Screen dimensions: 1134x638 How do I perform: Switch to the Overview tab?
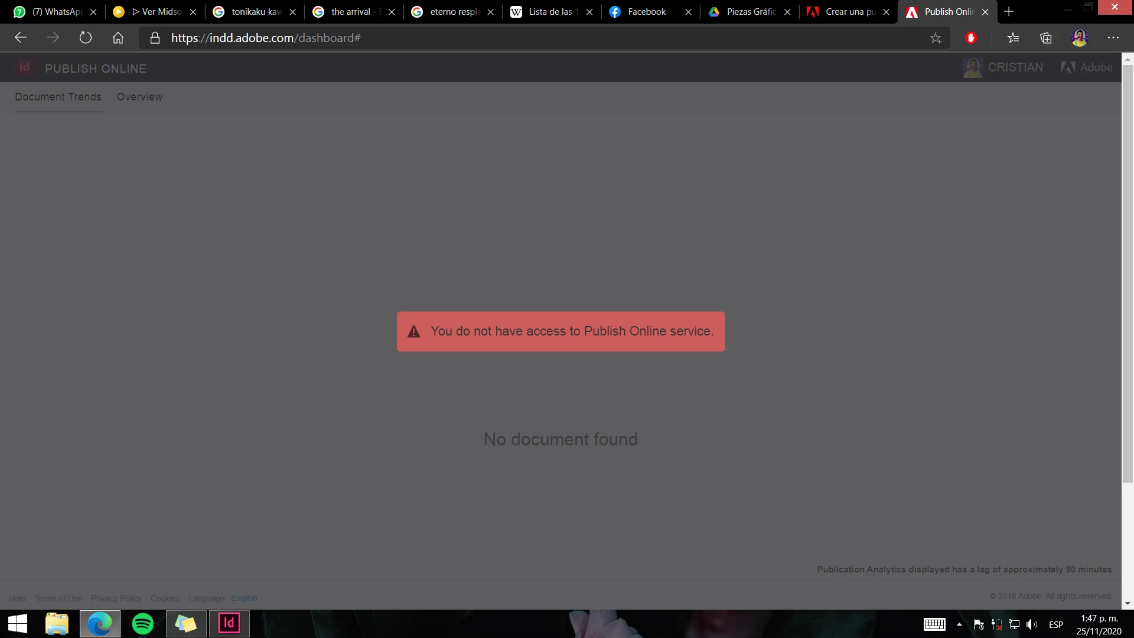coord(139,97)
